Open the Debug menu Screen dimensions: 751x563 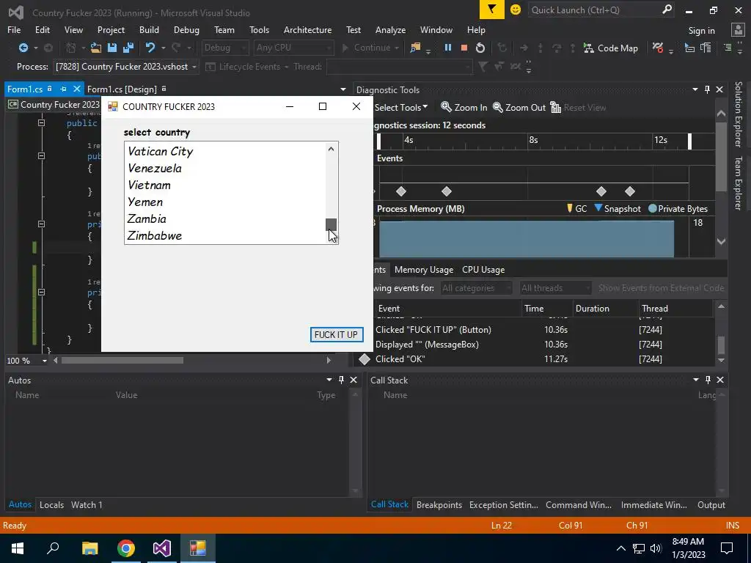pos(186,29)
